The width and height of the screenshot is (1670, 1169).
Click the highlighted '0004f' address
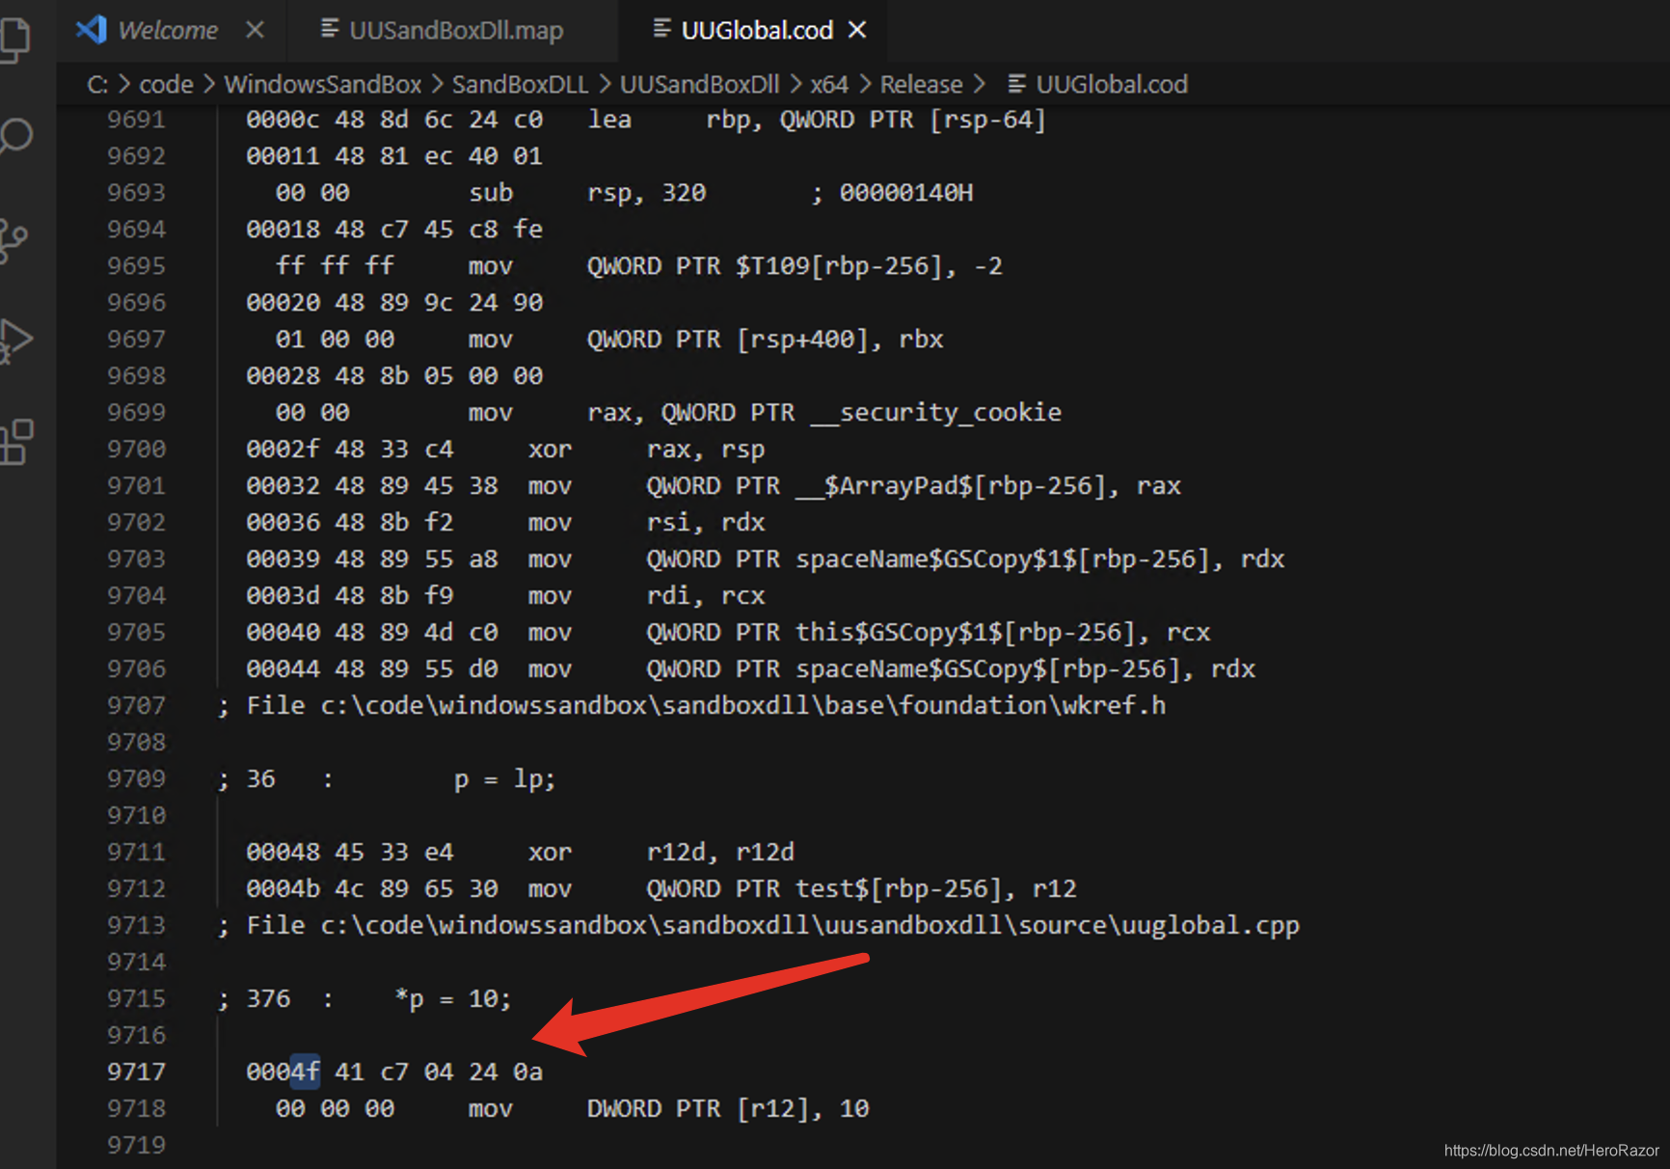283,1073
